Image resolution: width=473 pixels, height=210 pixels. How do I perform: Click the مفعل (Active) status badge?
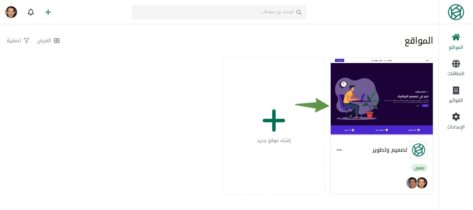click(419, 168)
